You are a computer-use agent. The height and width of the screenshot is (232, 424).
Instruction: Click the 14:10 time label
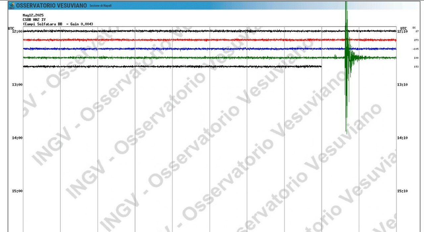point(402,138)
